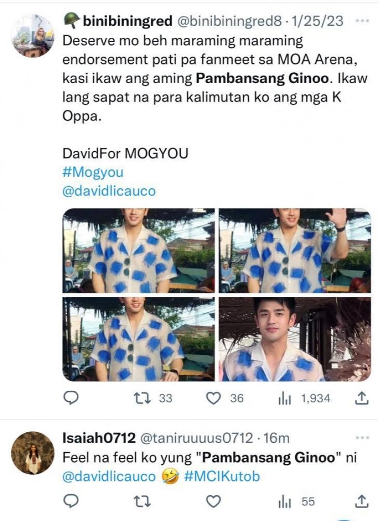The image size is (378, 521).
Task: Open the top-left photo in the grid
Action: 139,251
